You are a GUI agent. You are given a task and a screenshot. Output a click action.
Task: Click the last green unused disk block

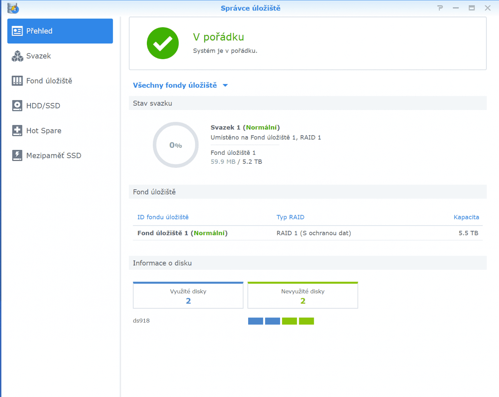[x=307, y=321]
